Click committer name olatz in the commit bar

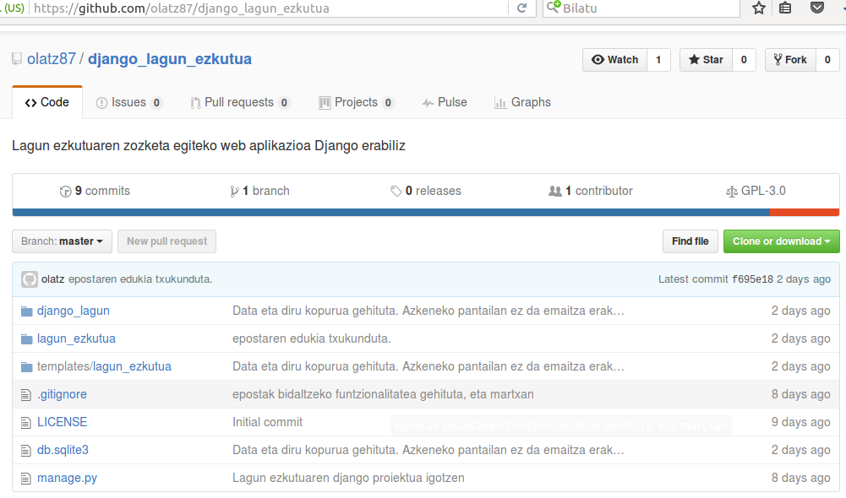point(53,279)
